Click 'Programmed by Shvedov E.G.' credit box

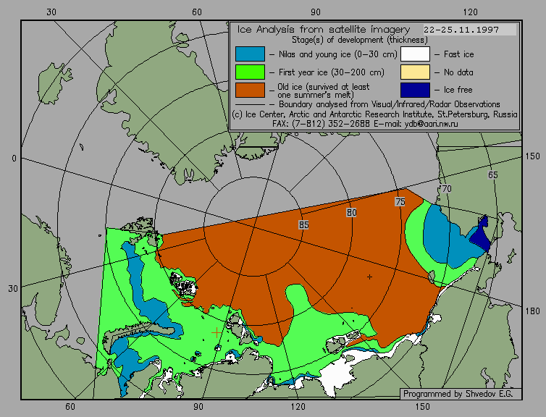461,394
